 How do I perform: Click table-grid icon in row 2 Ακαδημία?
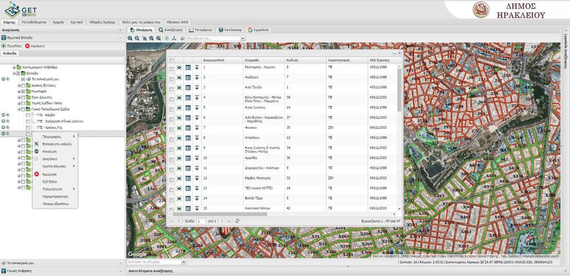[188, 78]
